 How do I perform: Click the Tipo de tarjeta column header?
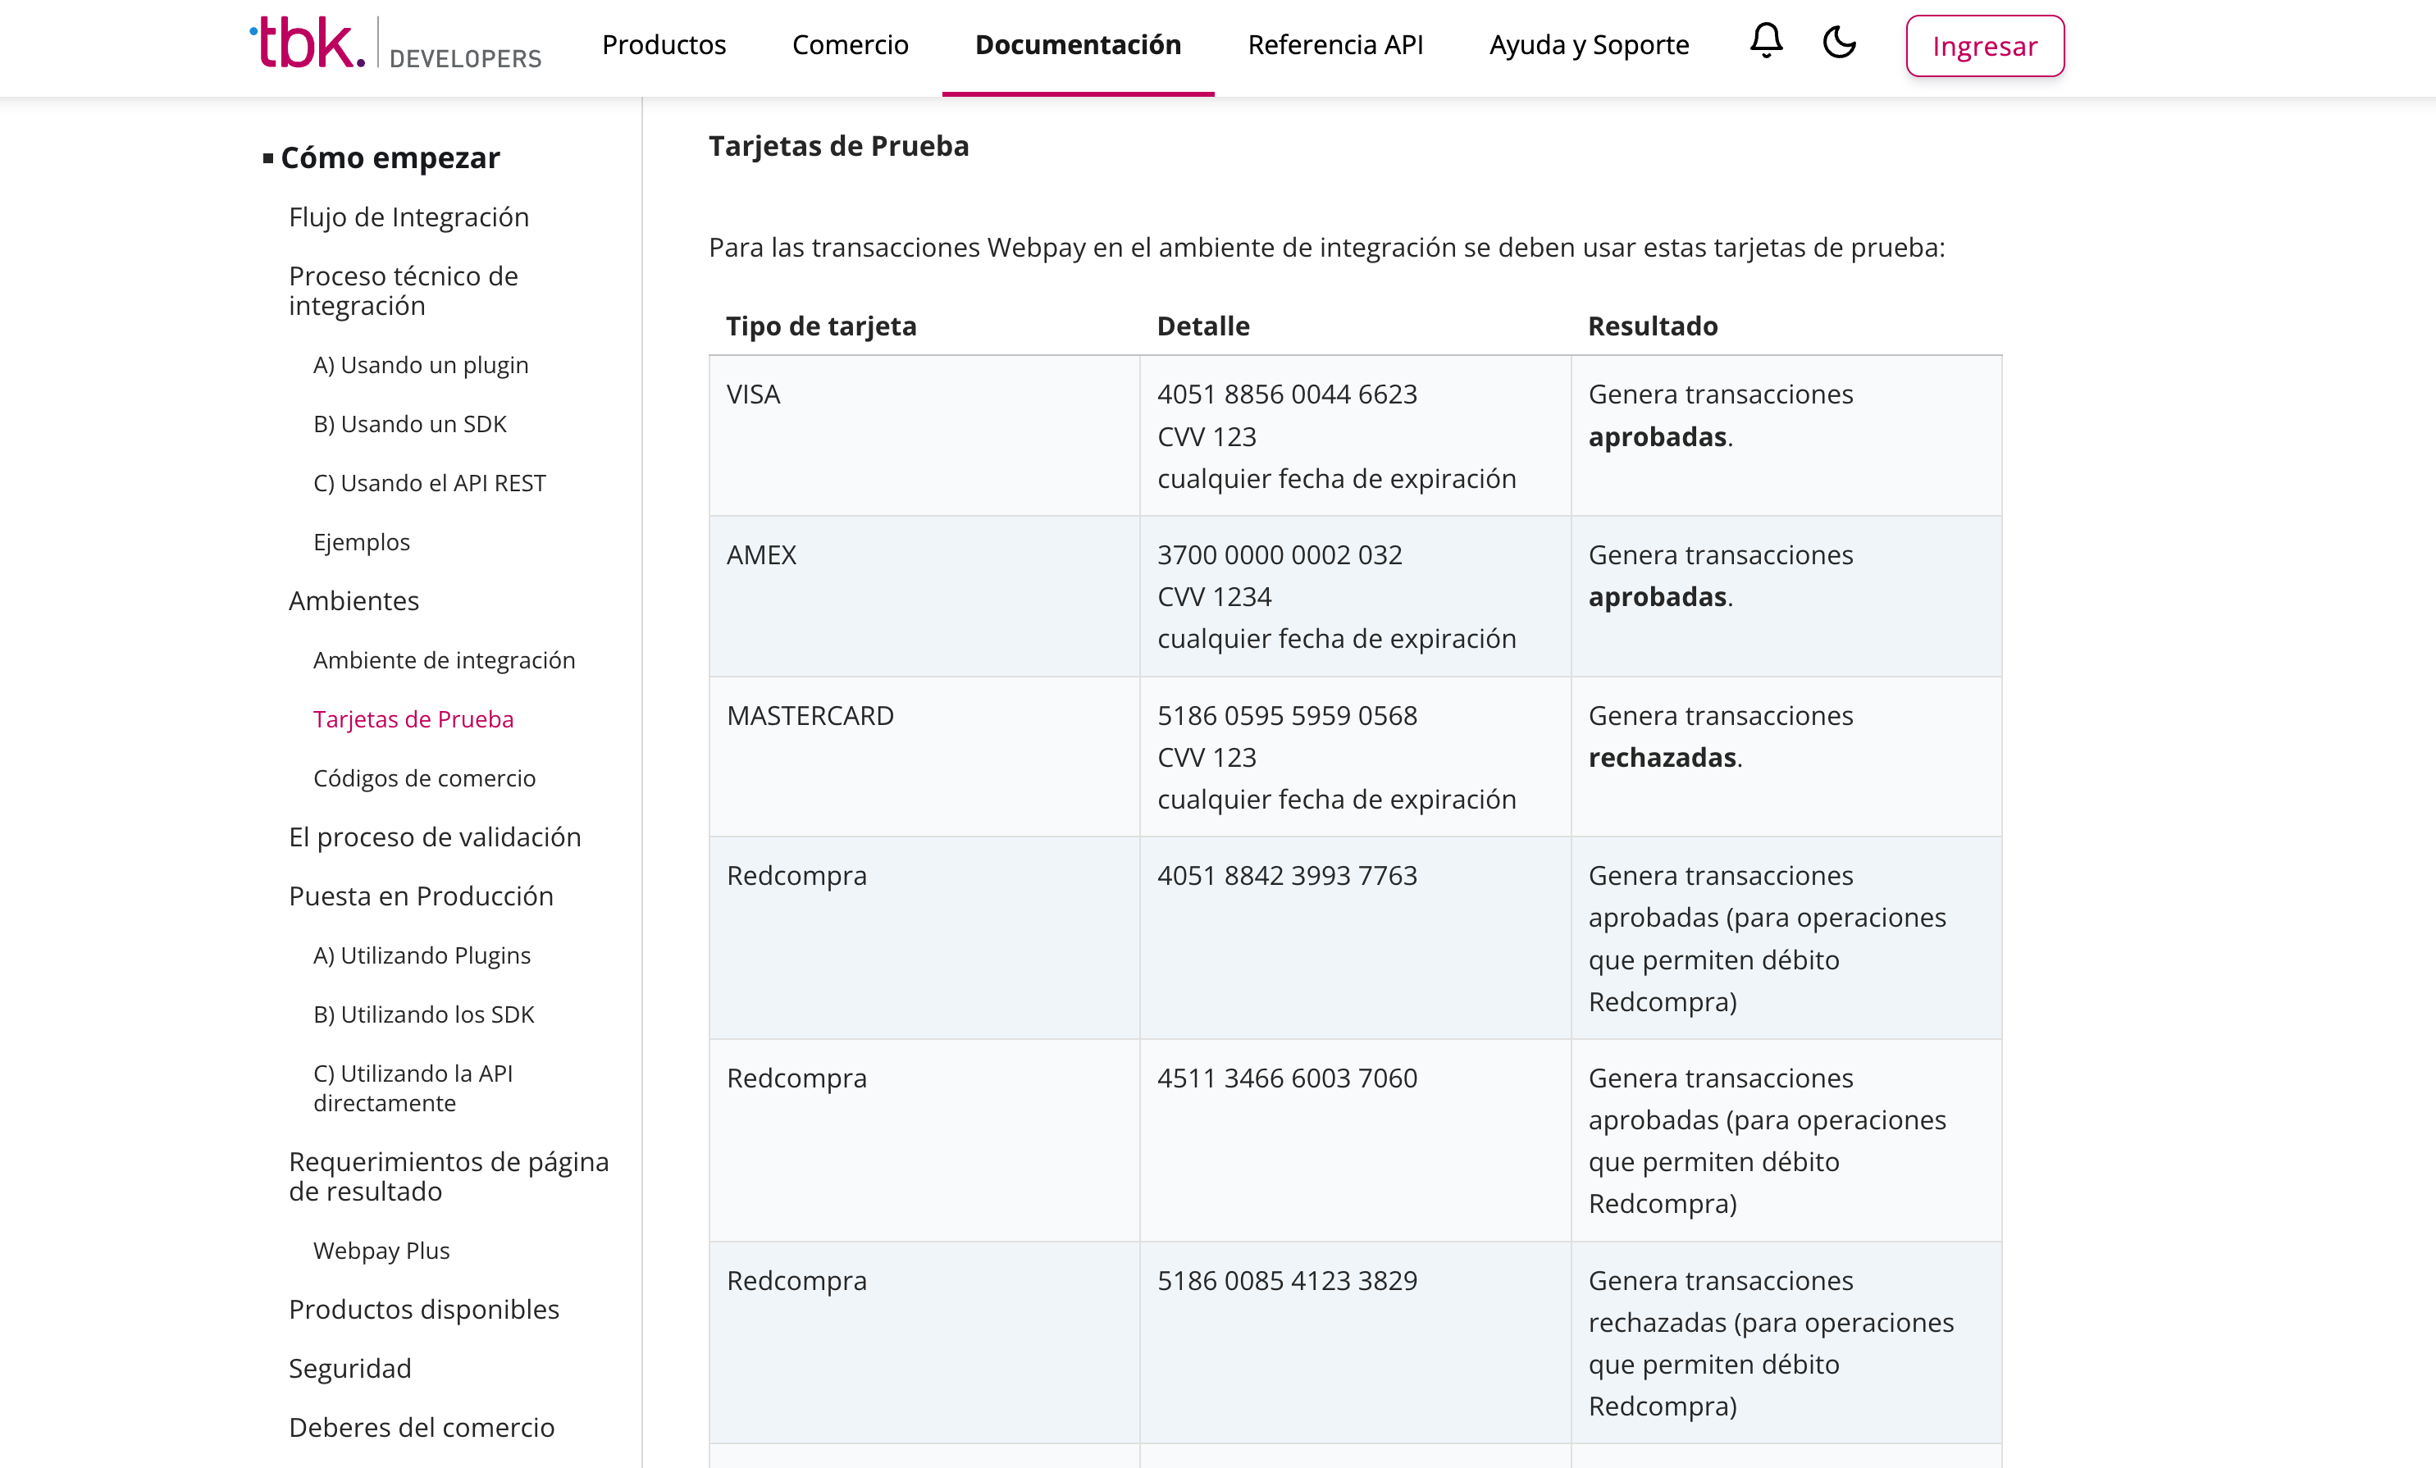click(x=820, y=326)
